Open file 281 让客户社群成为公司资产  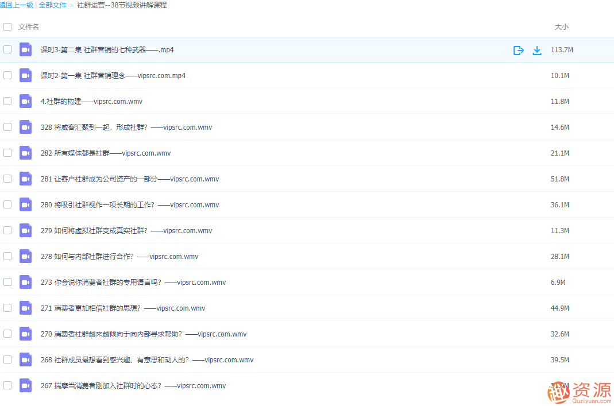(130, 179)
